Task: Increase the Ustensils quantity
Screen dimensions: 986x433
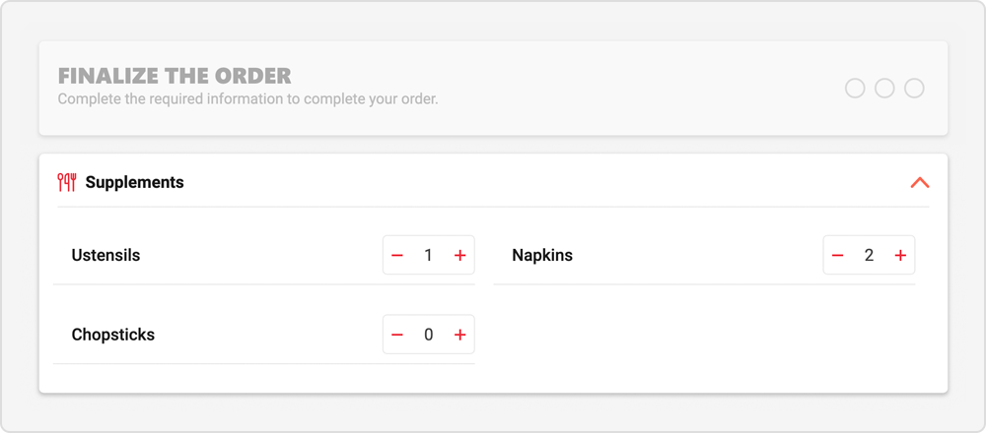Action: 459,256
